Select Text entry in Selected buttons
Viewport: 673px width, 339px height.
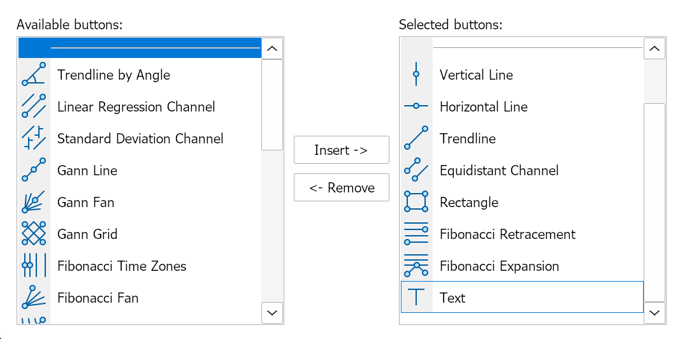point(452,298)
